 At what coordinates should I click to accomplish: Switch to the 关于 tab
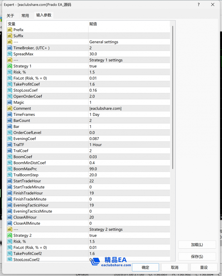click(10, 16)
